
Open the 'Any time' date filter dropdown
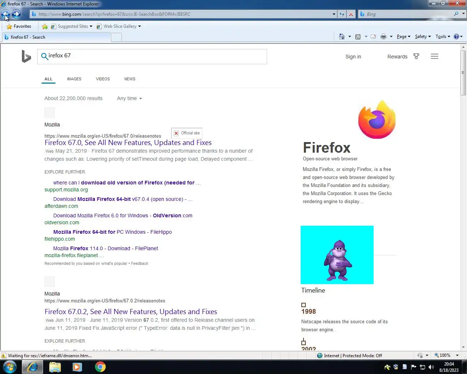pyautogui.click(x=130, y=98)
